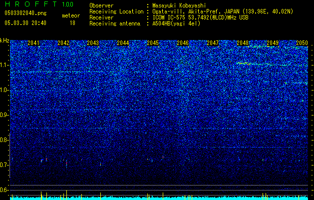Click the antenna text A504HB(yagi 4el)
The width and height of the screenshot is (314, 200).
(176, 23)
